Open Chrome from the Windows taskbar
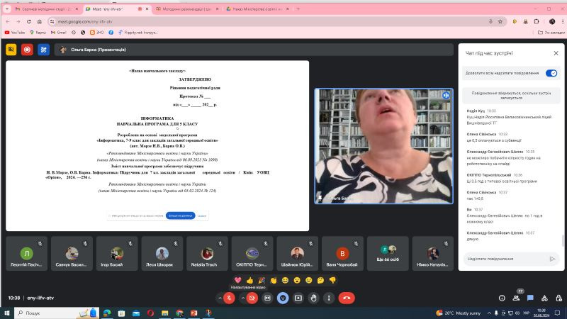Viewport: 567px width, 319px height. (179, 313)
